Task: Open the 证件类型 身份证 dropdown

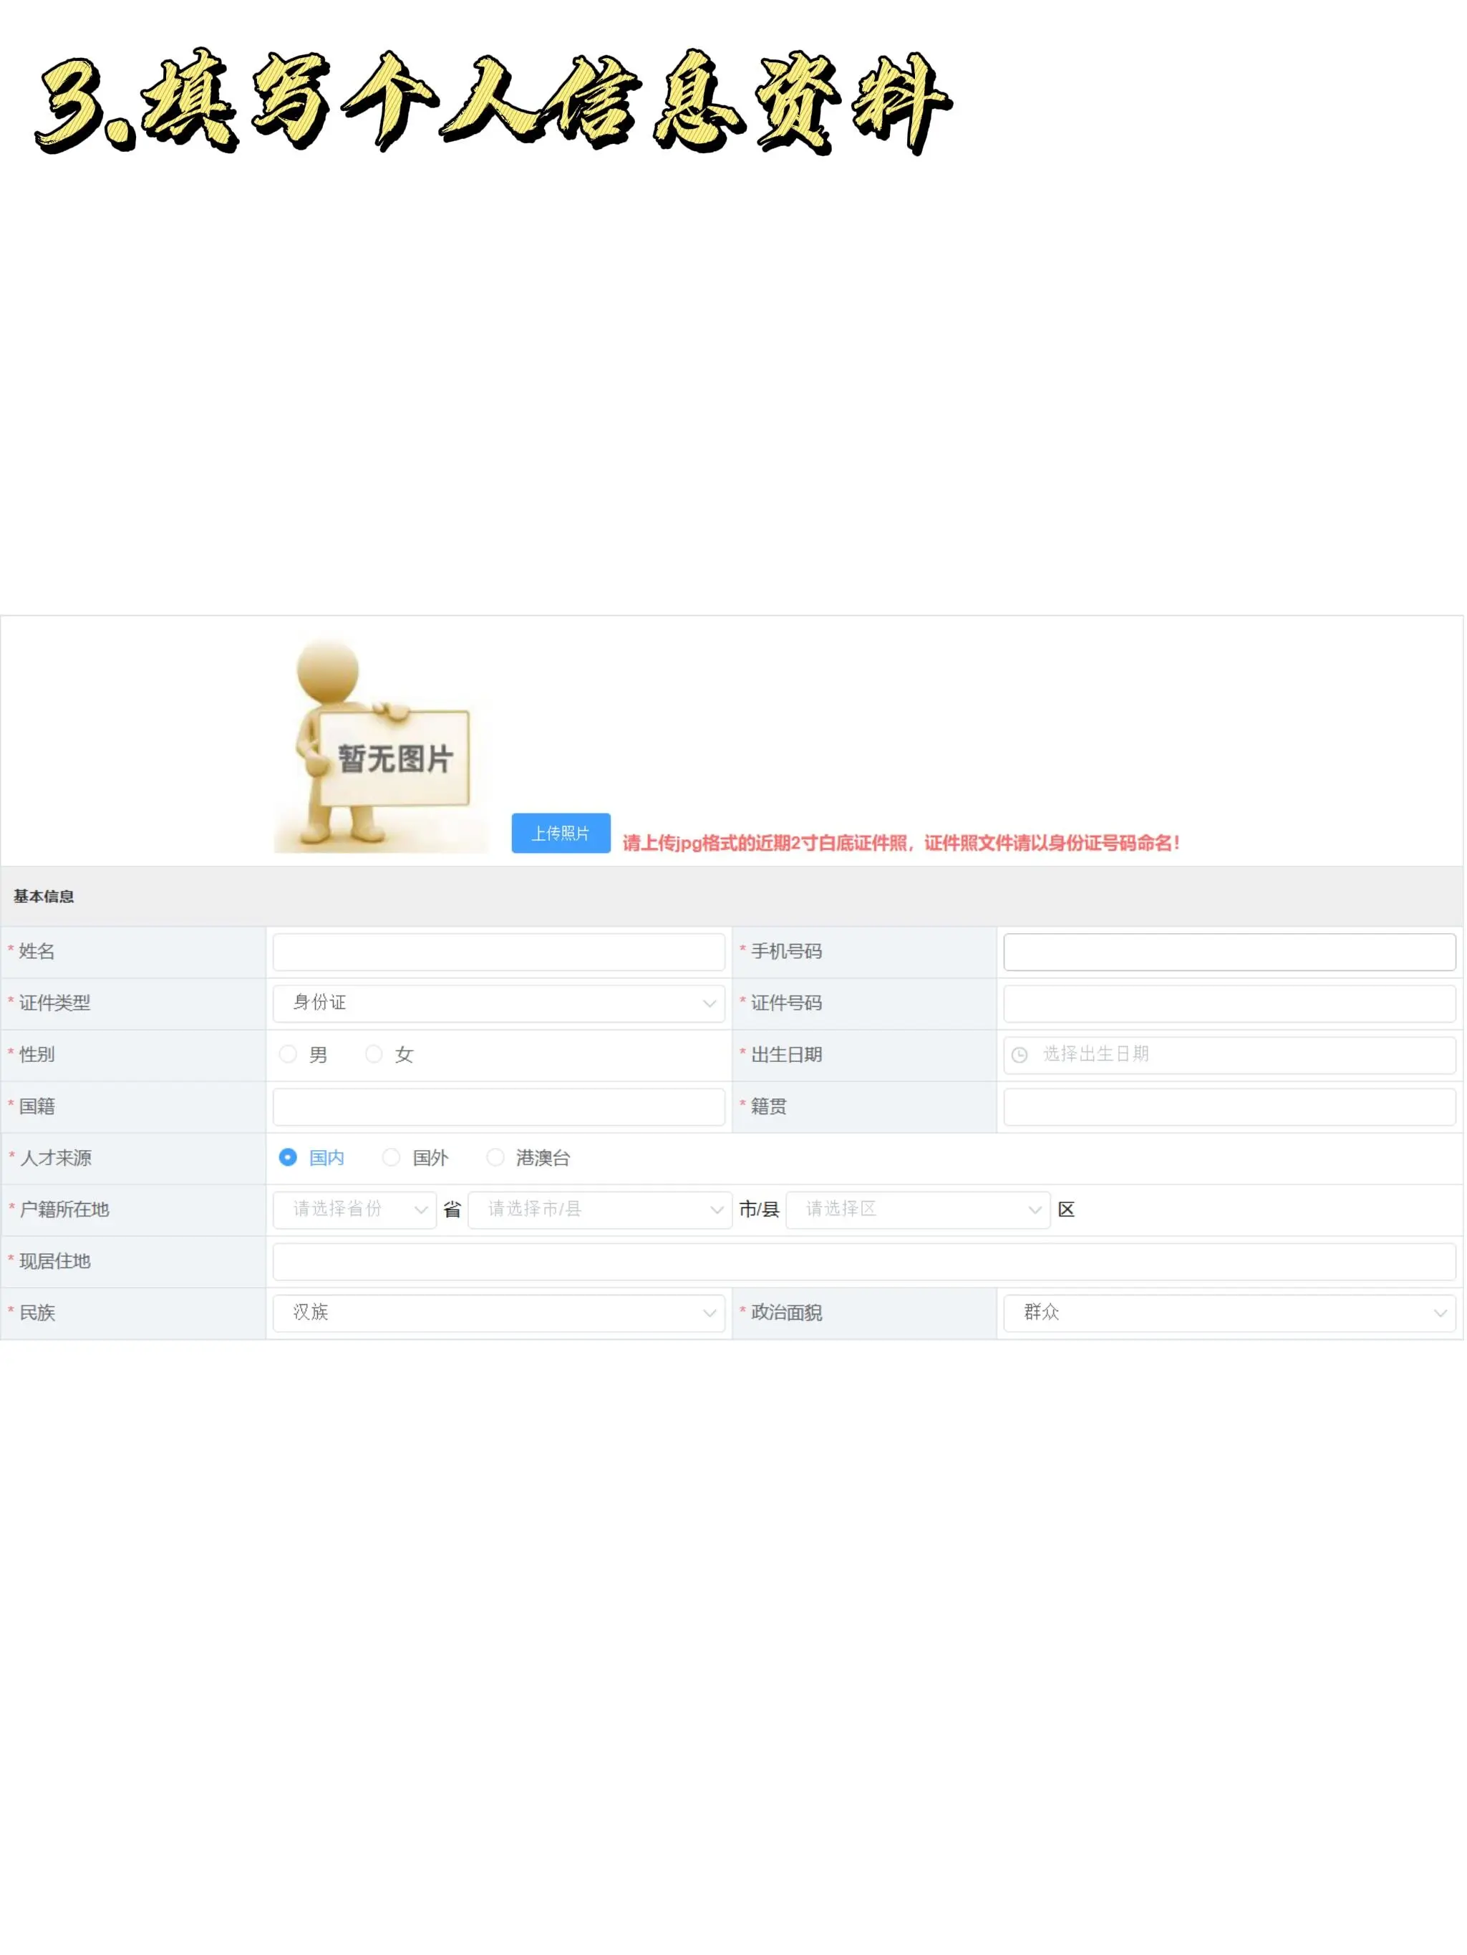Action: (x=499, y=1004)
